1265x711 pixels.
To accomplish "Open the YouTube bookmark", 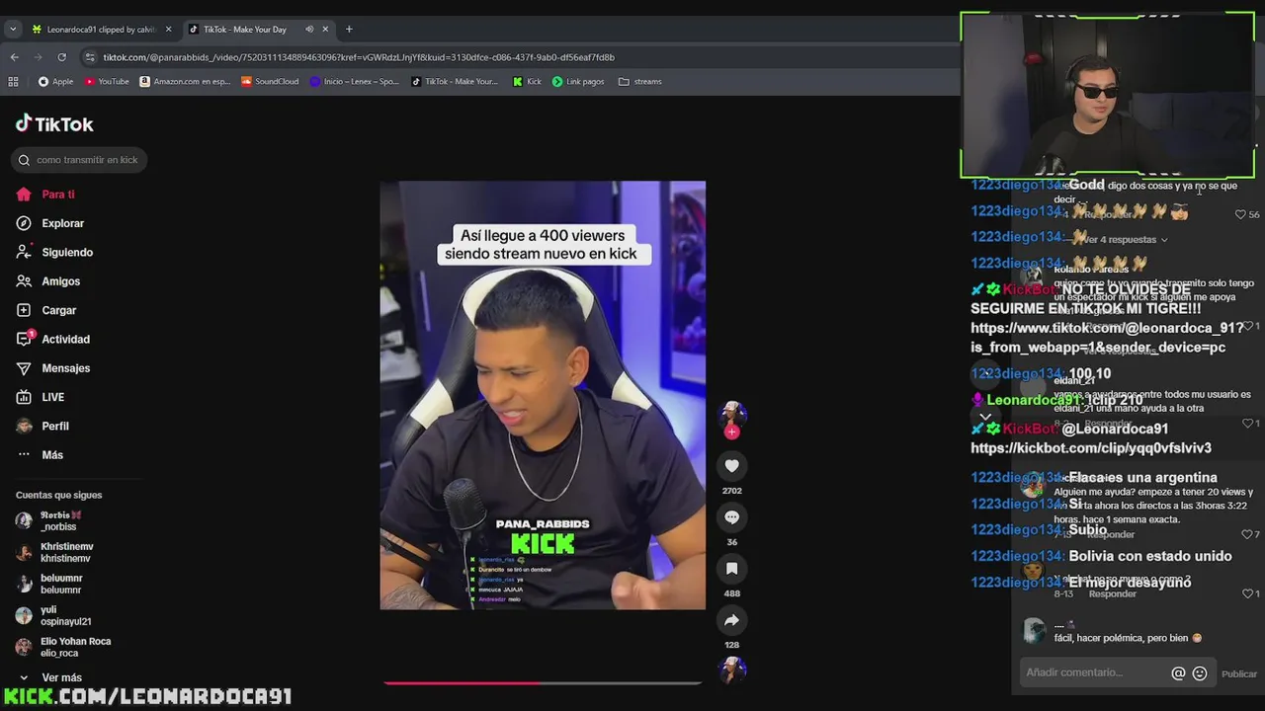I will pos(107,81).
